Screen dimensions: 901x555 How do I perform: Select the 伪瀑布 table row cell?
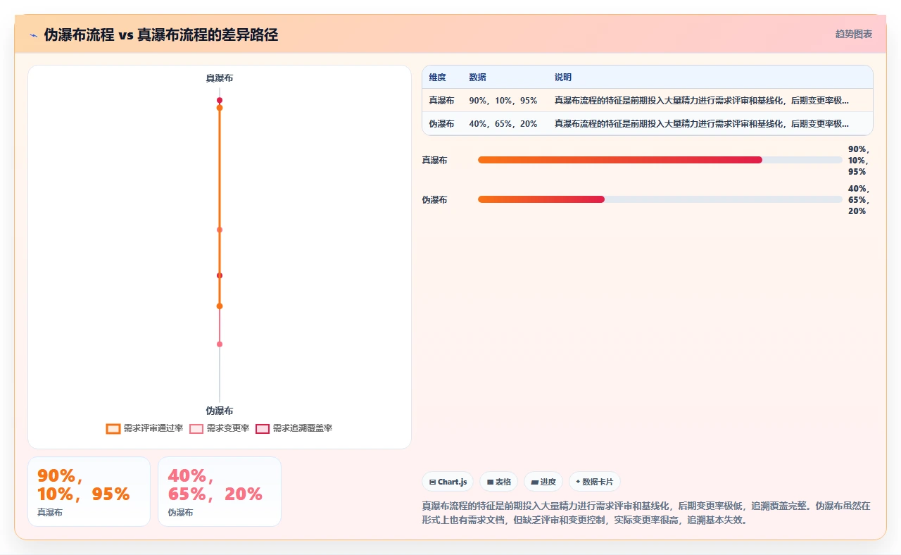pos(442,123)
